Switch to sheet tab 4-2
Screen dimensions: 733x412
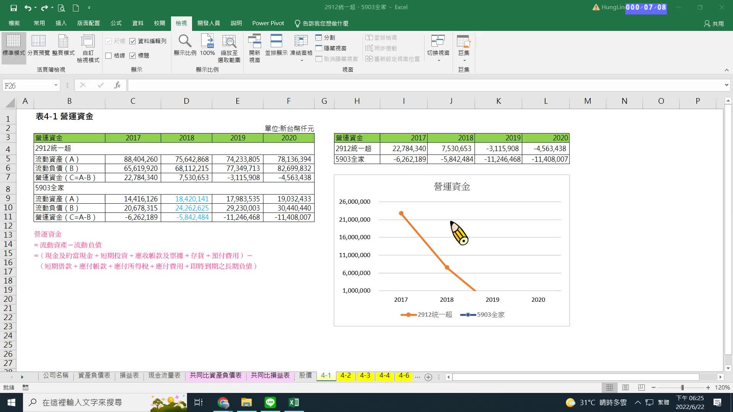[346, 376]
